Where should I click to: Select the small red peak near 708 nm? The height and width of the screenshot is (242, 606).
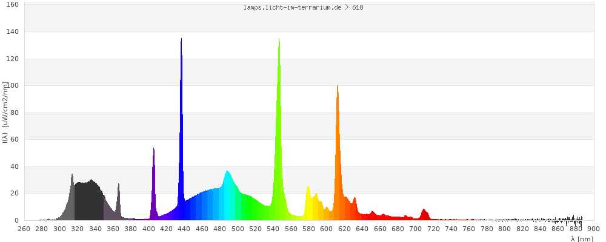tap(424, 215)
